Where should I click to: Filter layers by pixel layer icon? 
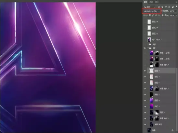[159, 7]
